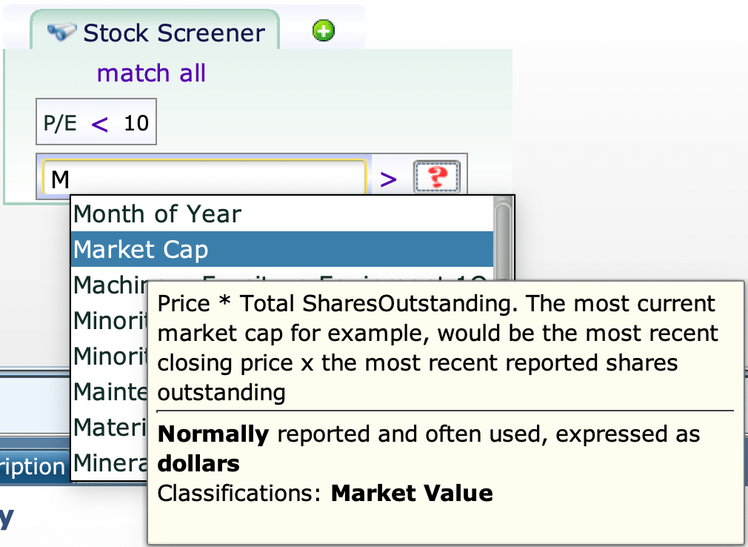Screen dimensions: 748x547
Task: Pick the suggestion starting with 'Materi'
Action: click(x=110, y=427)
